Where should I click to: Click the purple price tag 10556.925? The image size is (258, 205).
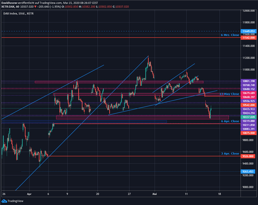point(248,101)
